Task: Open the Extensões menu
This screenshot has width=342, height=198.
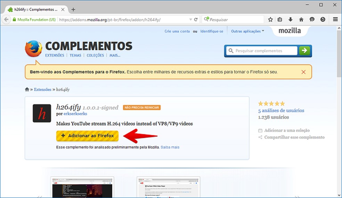Action: (55, 55)
